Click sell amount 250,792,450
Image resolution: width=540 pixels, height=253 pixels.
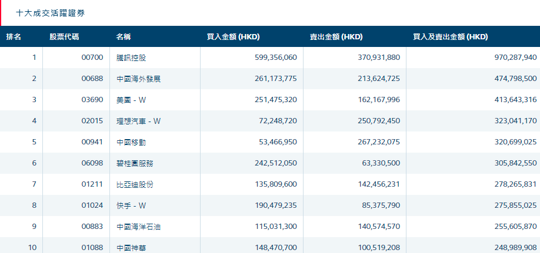click(x=379, y=121)
